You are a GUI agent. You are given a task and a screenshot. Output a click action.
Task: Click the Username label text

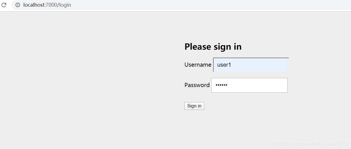point(198,65)
